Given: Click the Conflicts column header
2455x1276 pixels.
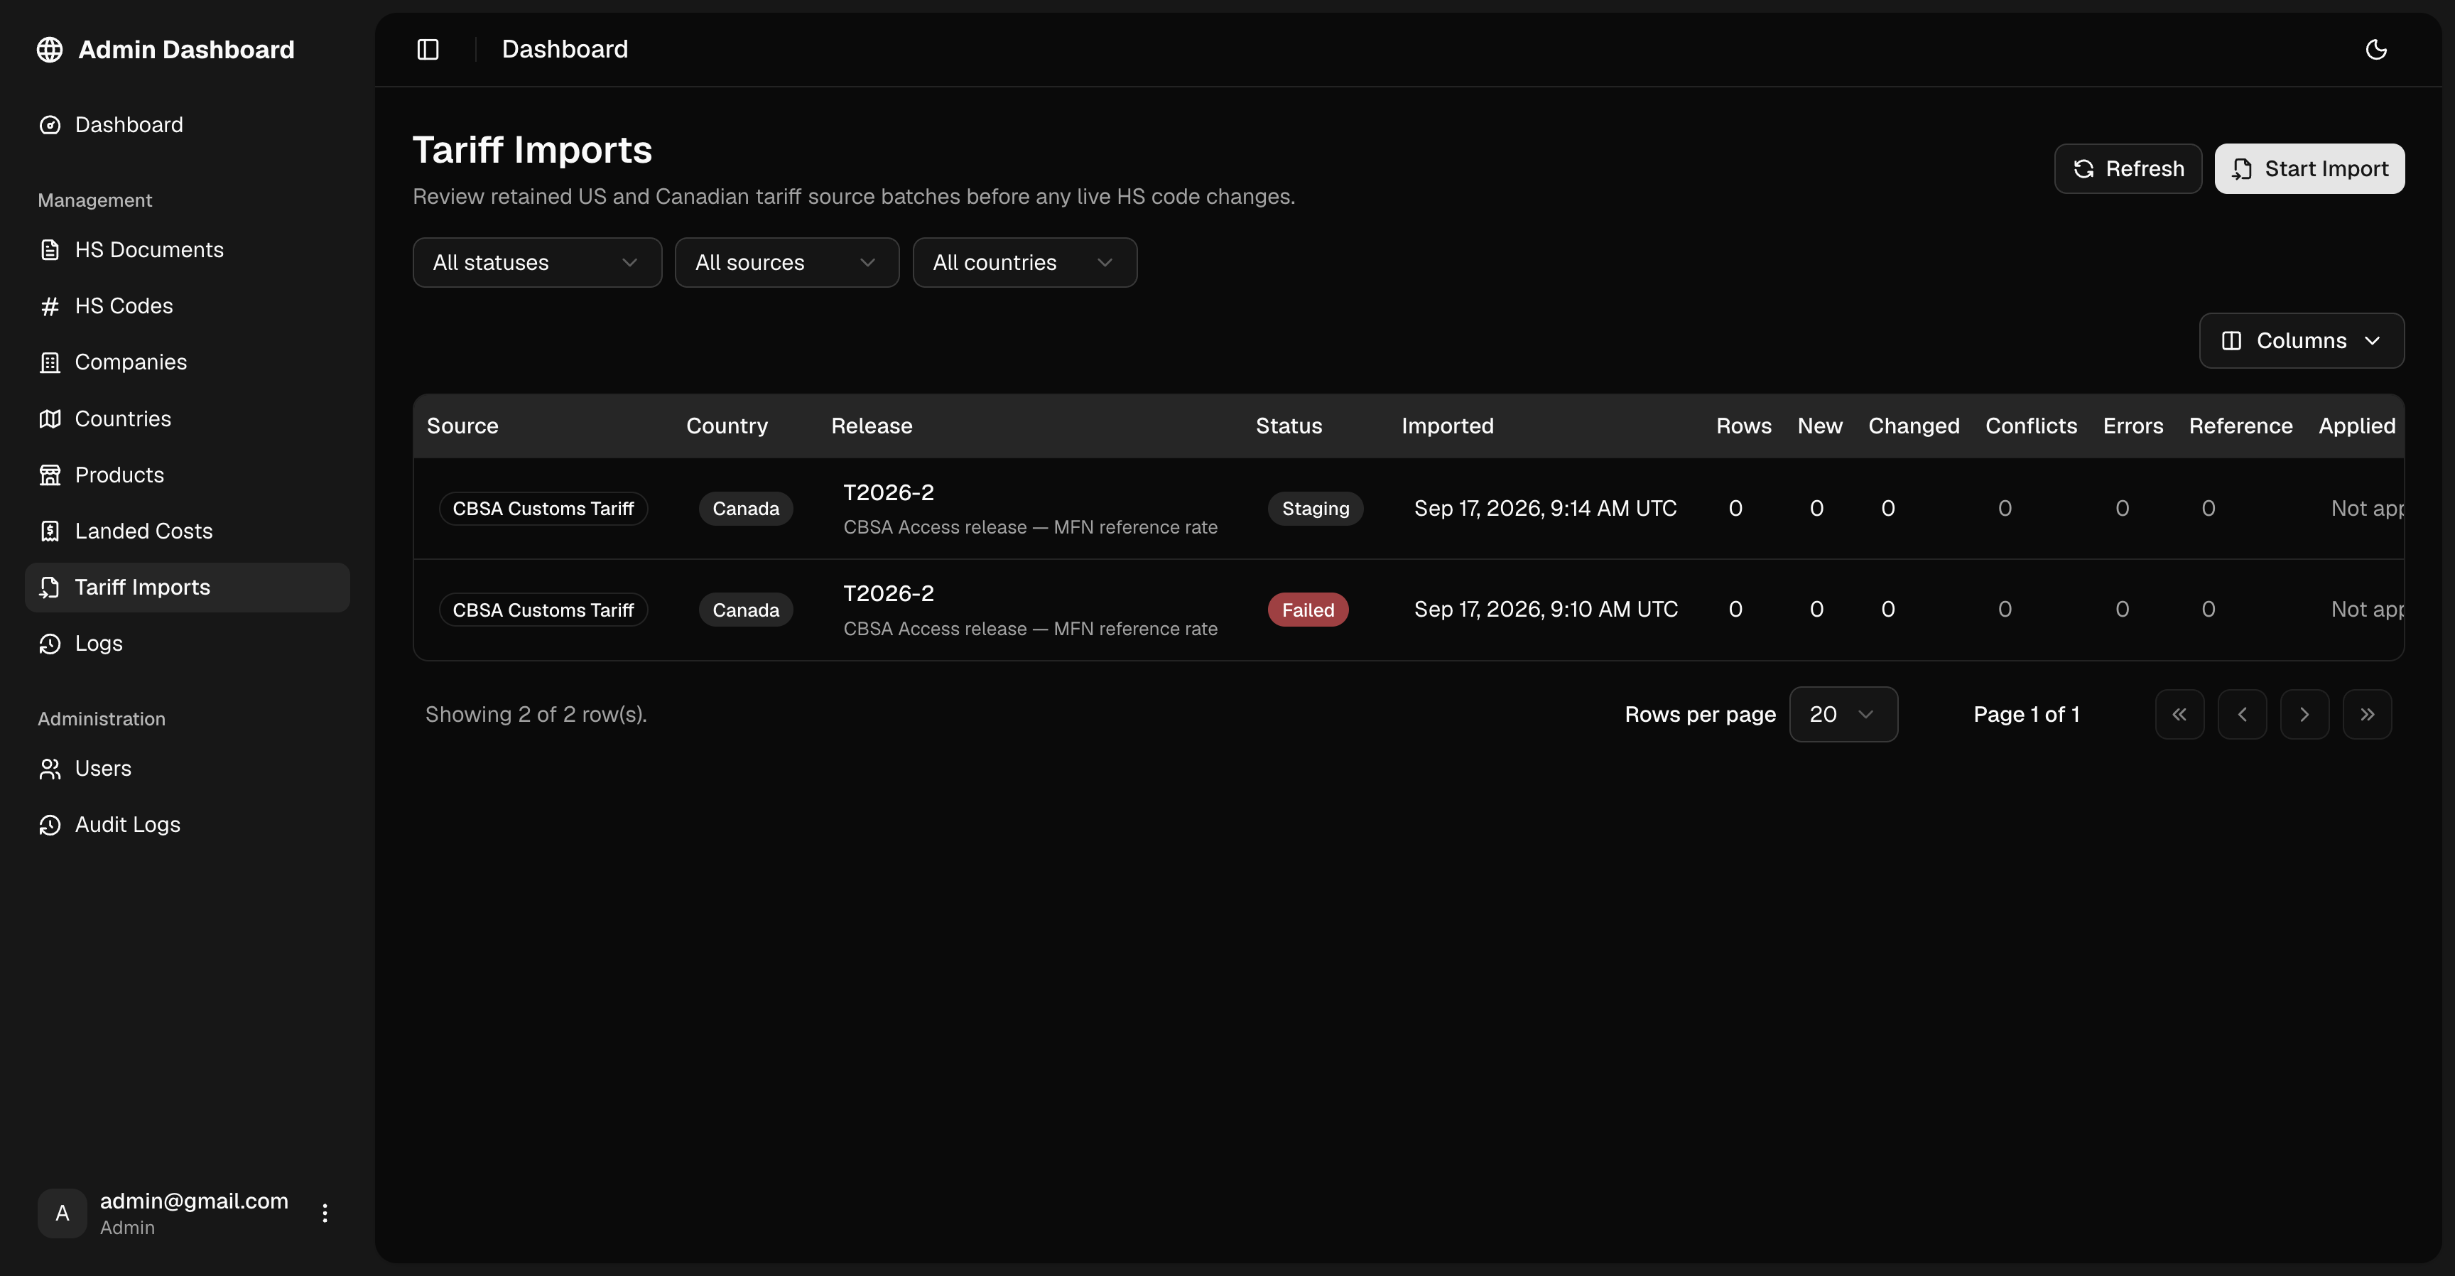Looking at the screenshot, I should 2031,426.
